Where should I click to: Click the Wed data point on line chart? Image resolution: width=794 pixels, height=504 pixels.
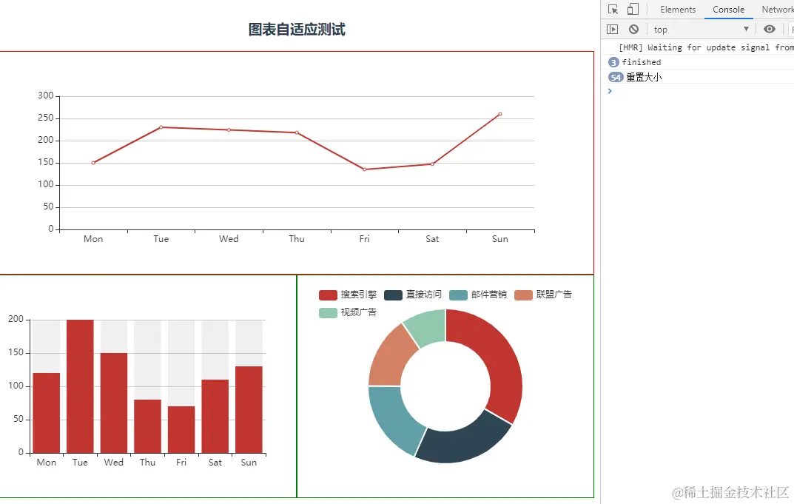[x=229, y=130]
